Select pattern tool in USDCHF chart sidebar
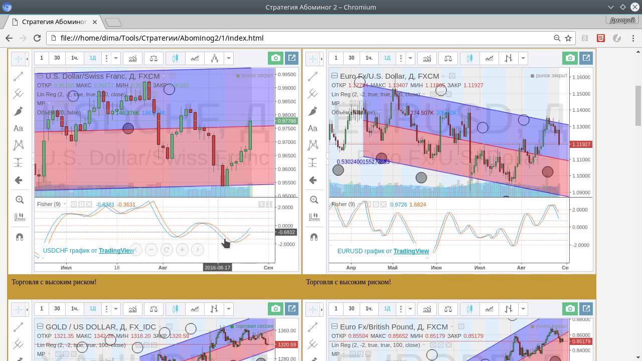642x361 pixels. pos(19,145)
